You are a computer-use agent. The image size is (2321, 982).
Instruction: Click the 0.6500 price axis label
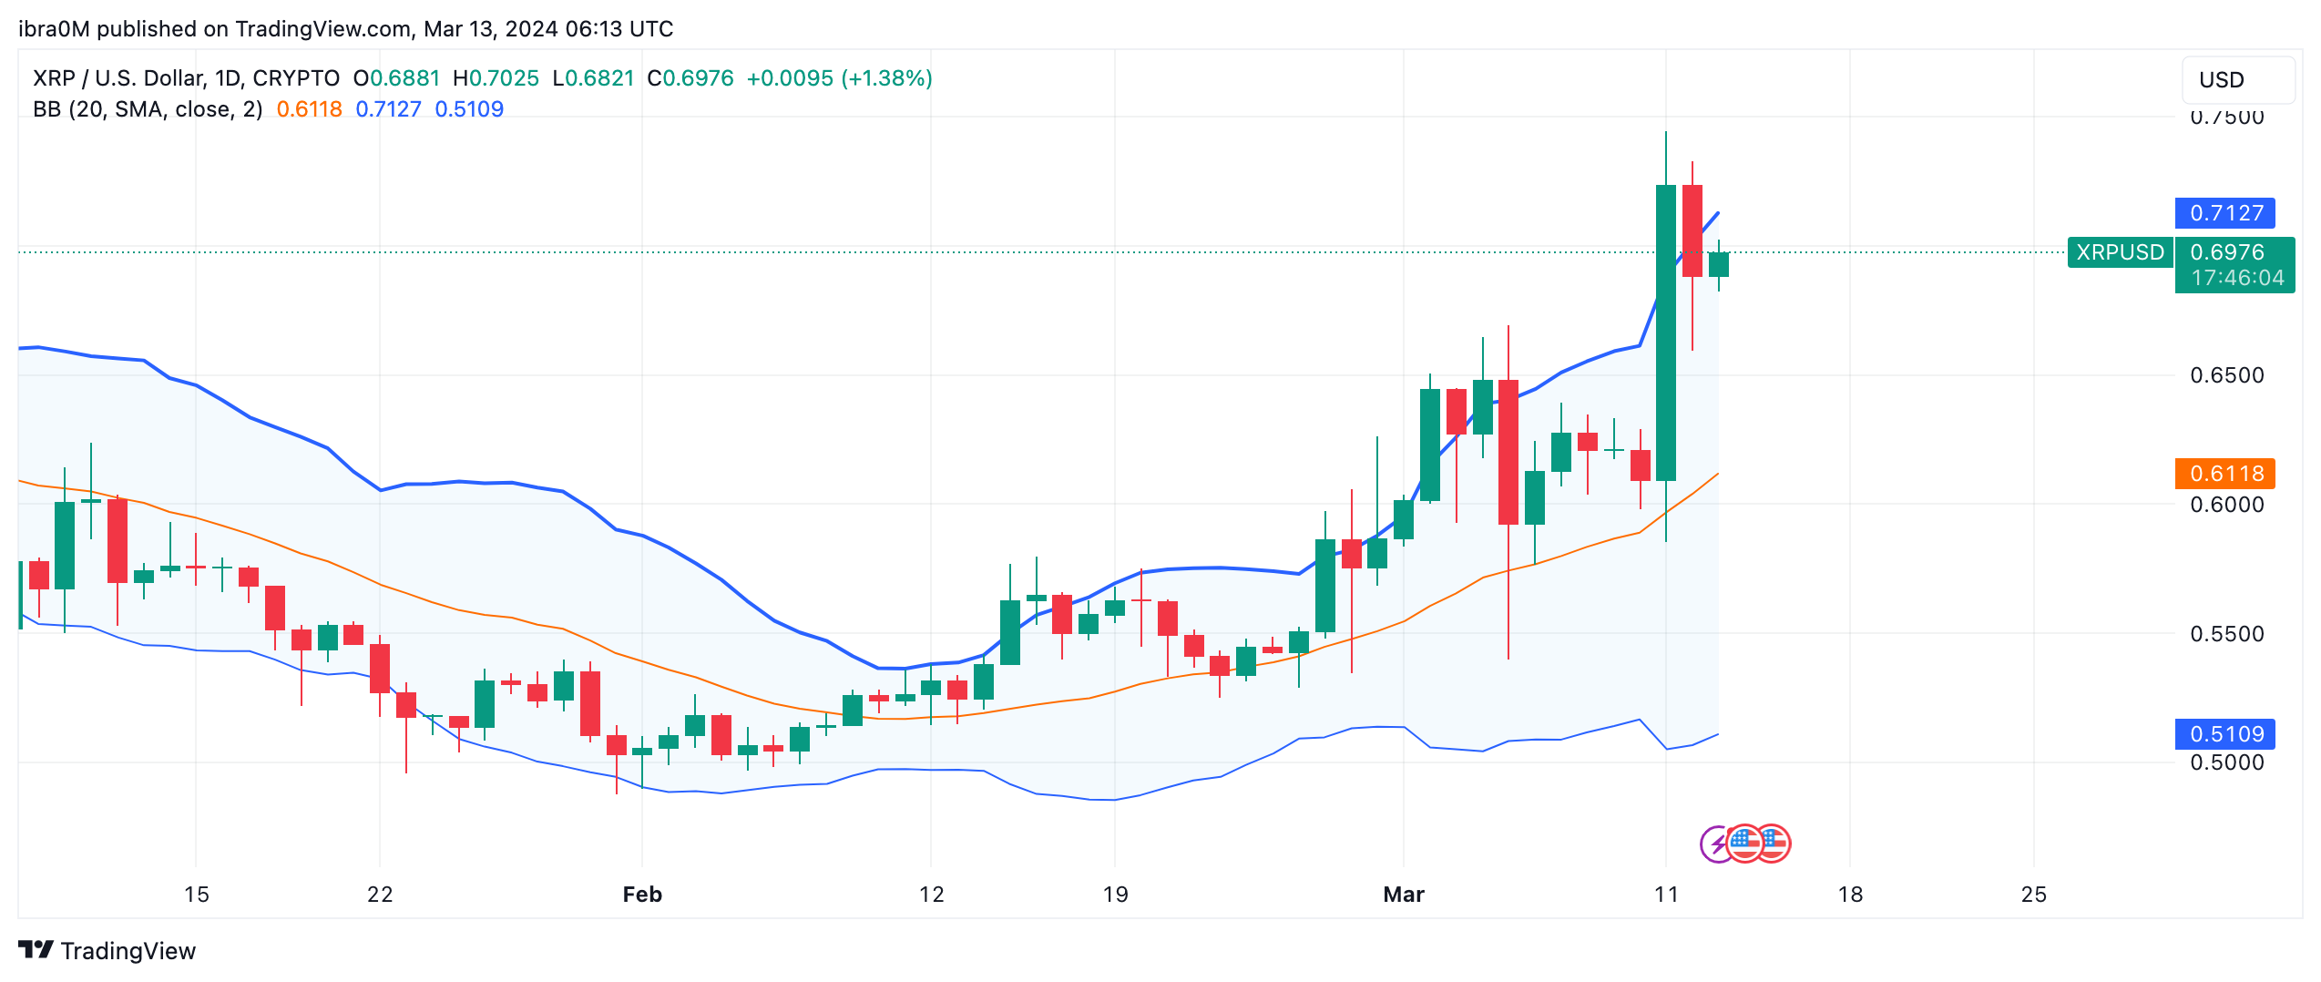[x=2226, y=375]
